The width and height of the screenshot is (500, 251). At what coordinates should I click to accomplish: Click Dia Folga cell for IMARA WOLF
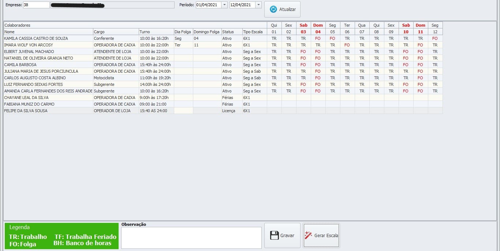(183, 45)
